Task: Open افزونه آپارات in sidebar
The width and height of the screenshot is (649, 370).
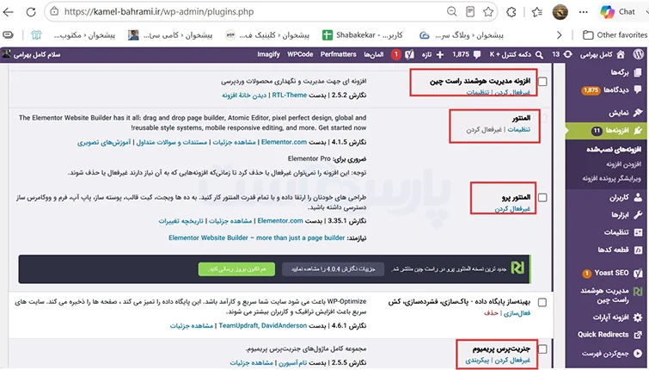Action: 616,318
